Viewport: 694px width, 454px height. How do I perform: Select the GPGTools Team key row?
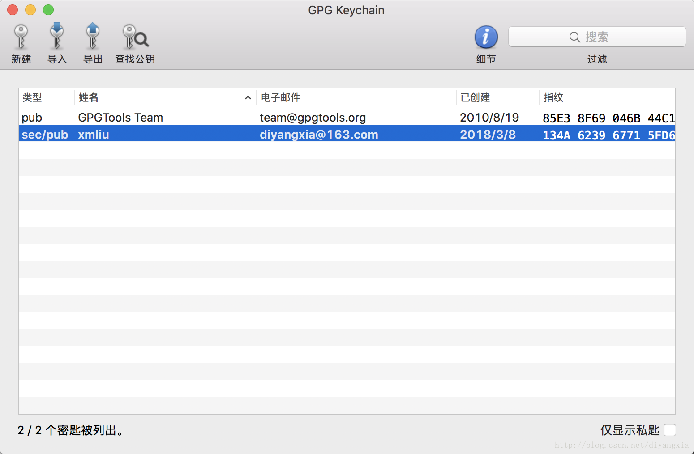click(120, 118)
